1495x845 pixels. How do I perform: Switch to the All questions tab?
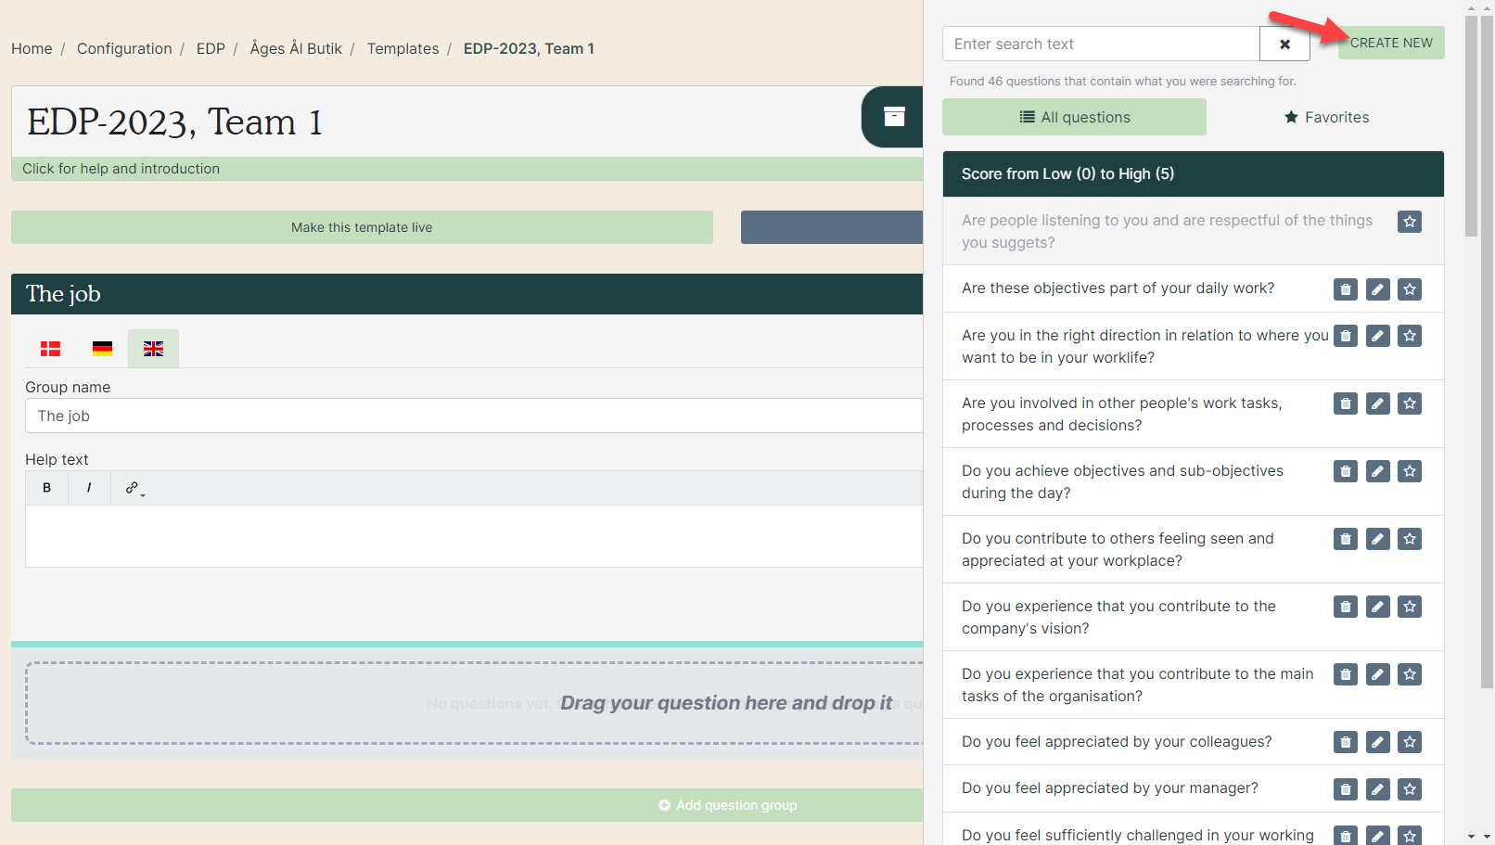1074,117
